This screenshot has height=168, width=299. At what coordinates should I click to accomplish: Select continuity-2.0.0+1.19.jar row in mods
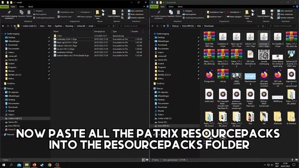tap(98, 39)
